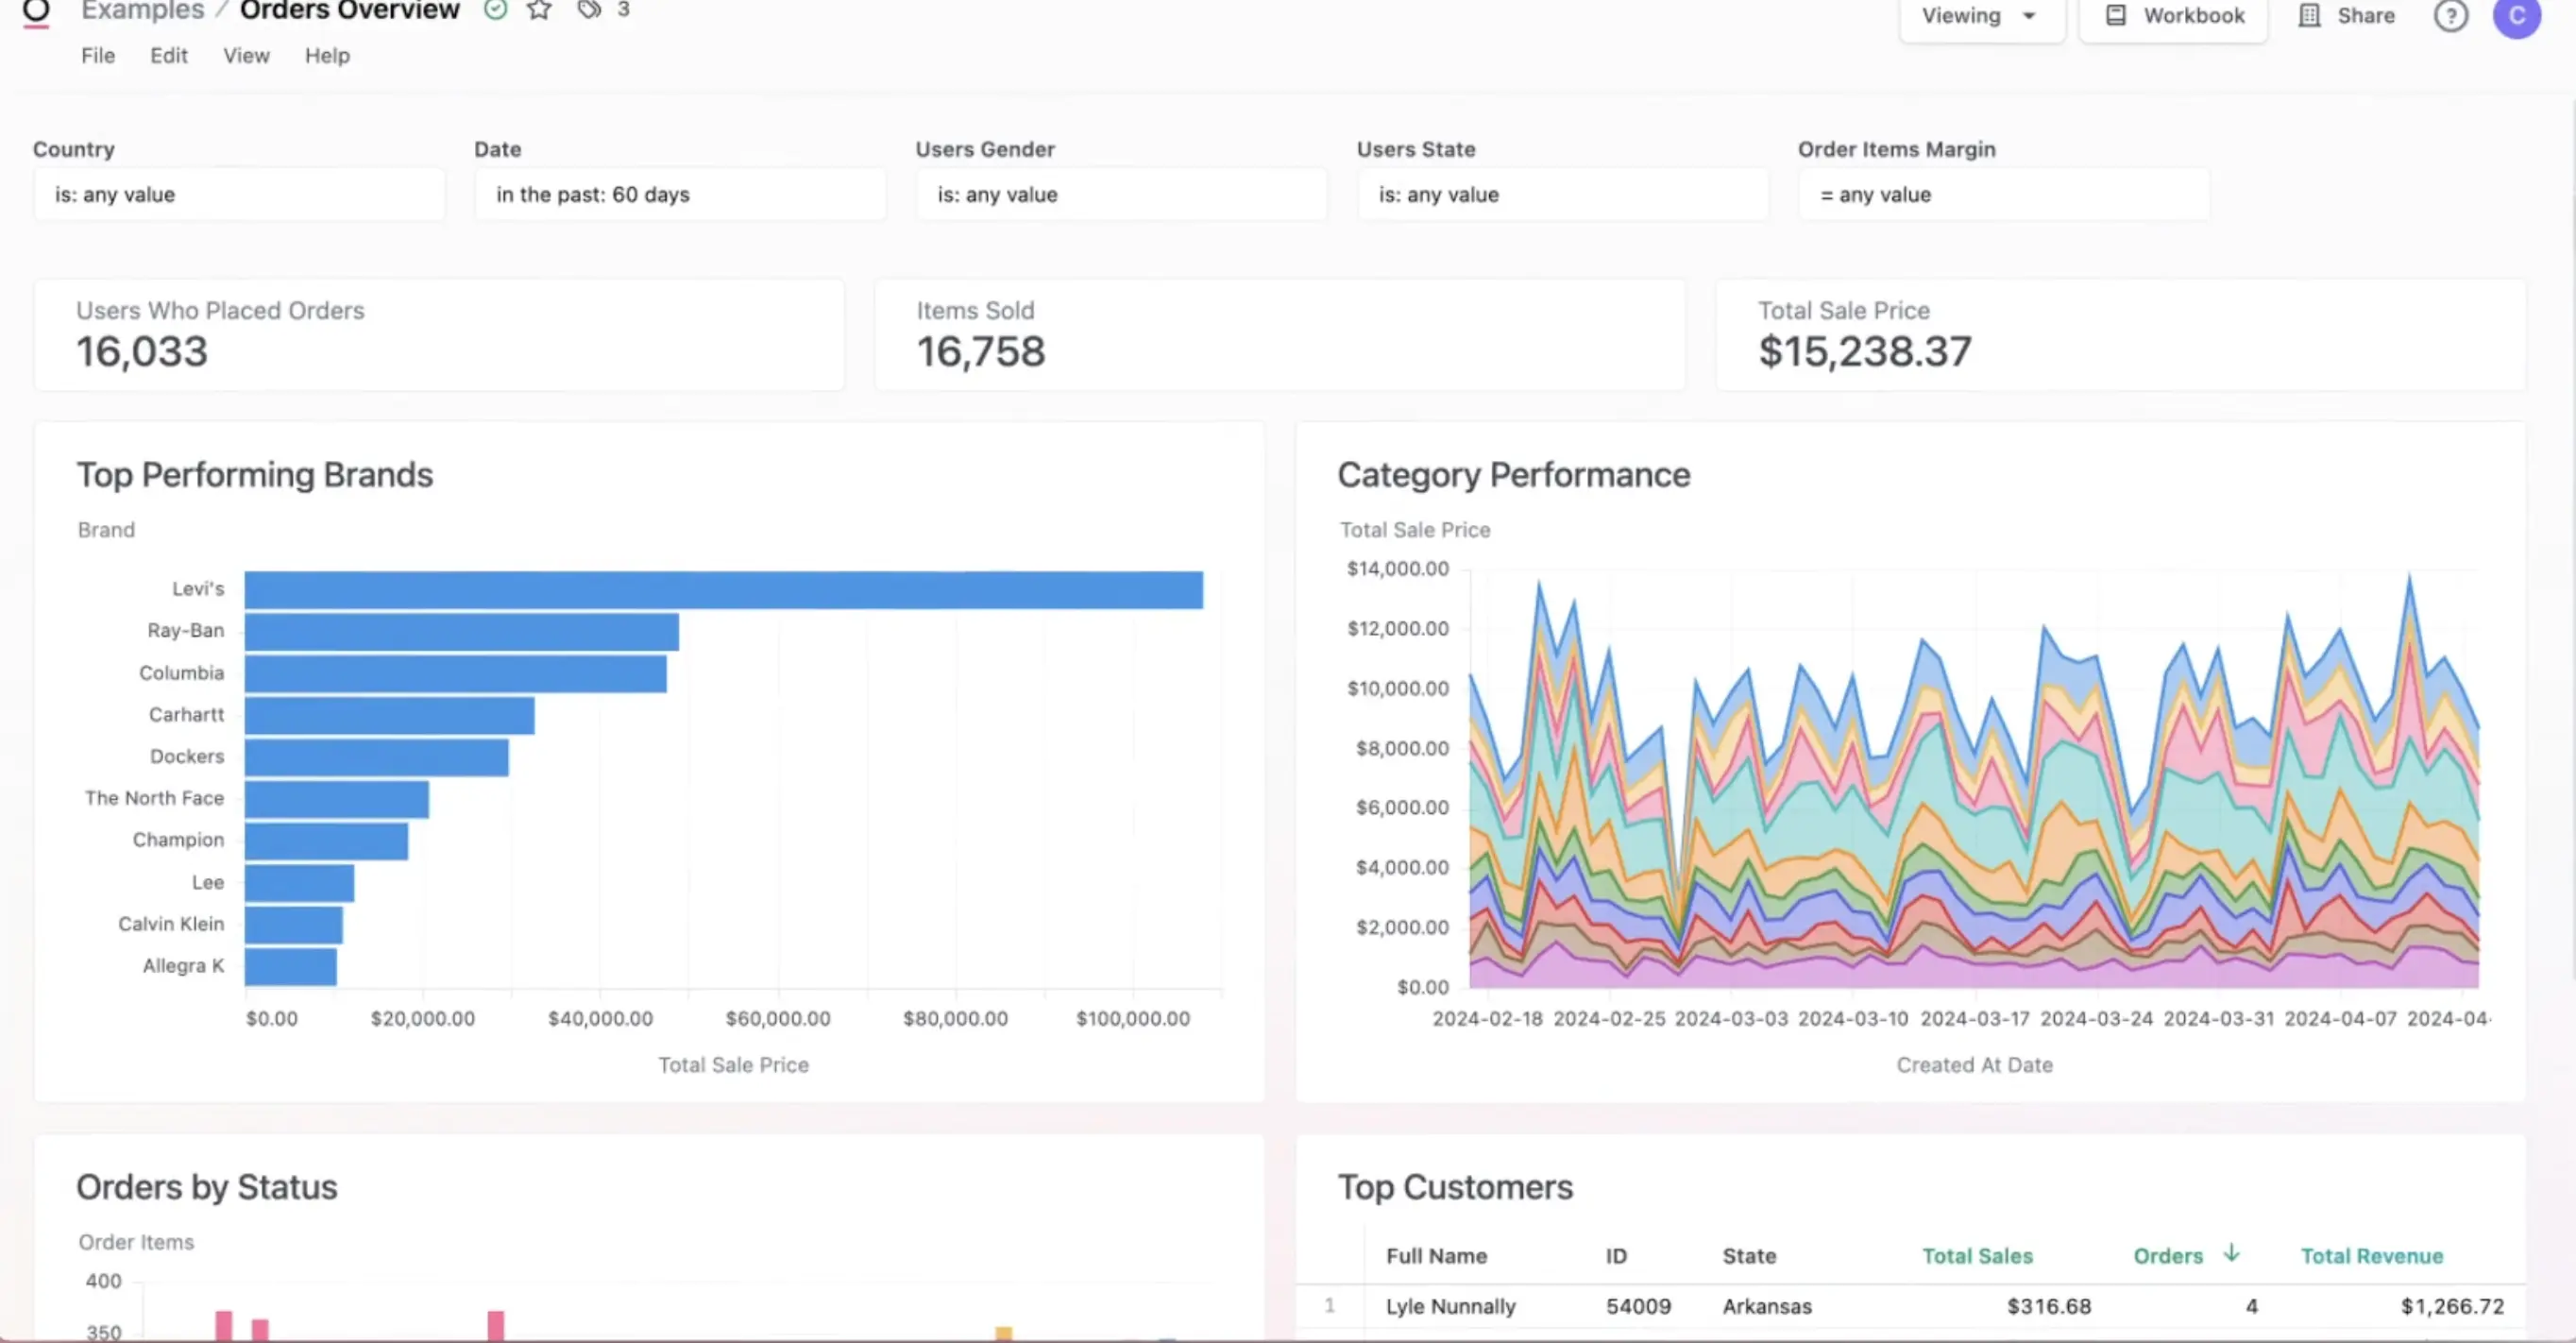This screenshot has height=1343, width=2576.
Task: Click the Users Who Placed Orders value 16,033
Action: coord(142,351)
